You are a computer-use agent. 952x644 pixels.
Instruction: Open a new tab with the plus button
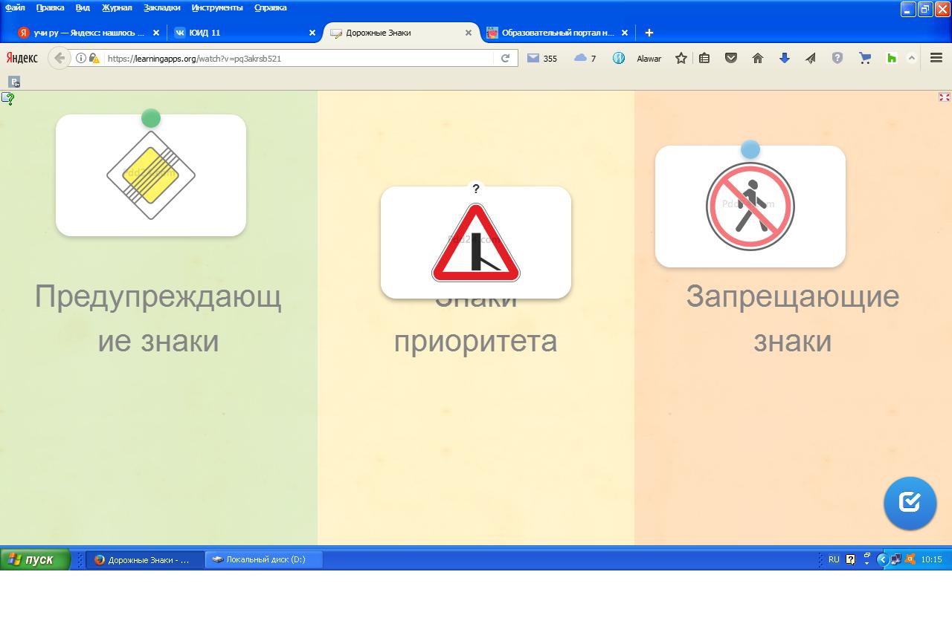649,33
